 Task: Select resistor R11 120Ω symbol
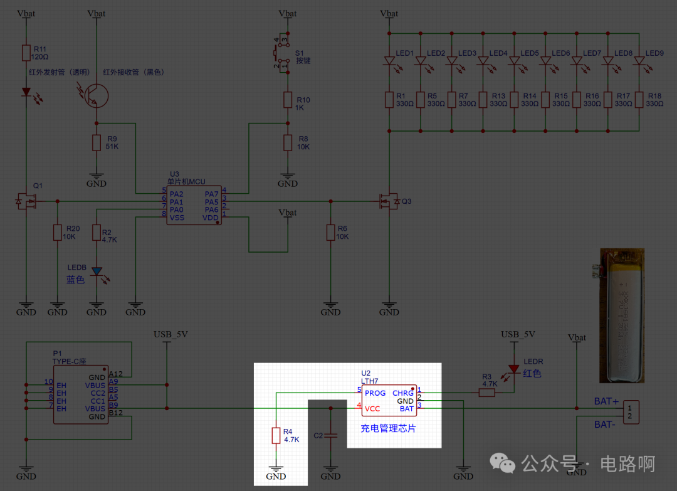[26, 53]
